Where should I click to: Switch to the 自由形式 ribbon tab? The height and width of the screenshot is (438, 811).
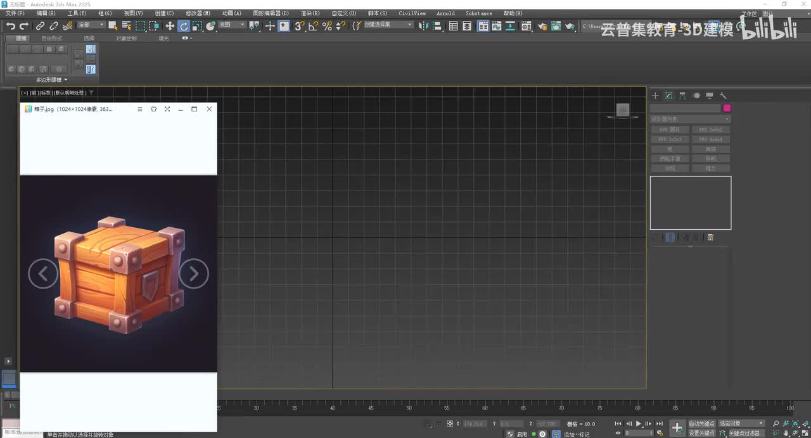tap(52, 39)
